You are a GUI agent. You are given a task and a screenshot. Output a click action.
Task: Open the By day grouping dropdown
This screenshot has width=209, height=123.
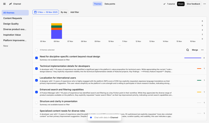click(x=64, y=12)
